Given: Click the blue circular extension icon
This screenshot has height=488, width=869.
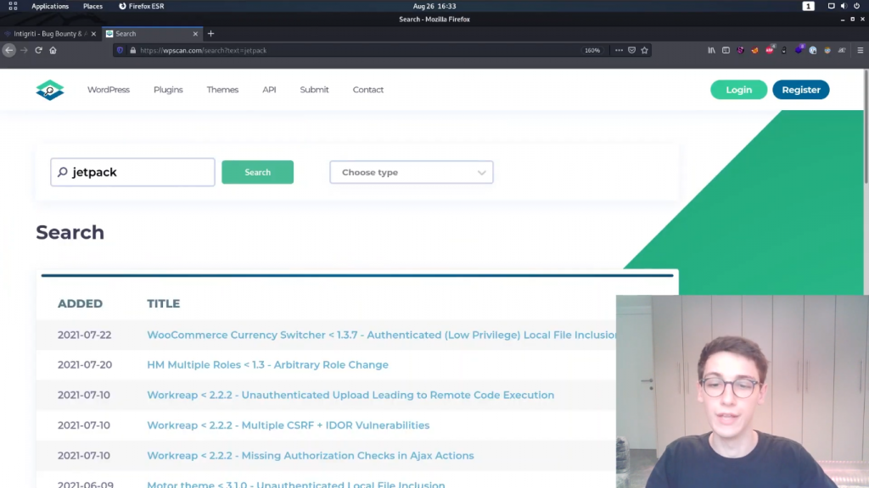Looking at the screenshot, I should [x=813, y=50].
